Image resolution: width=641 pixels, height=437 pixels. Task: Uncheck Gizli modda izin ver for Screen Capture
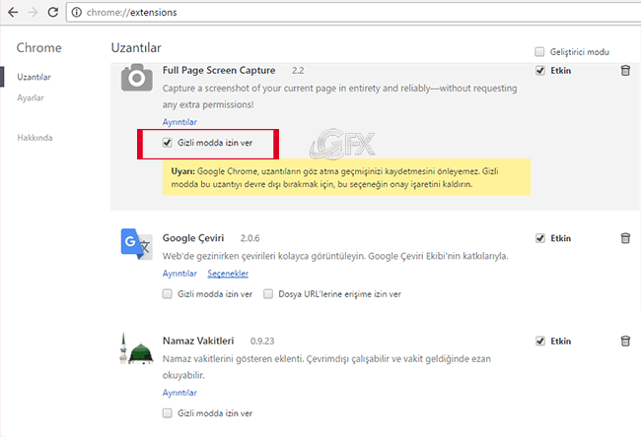tap(168, 143)
